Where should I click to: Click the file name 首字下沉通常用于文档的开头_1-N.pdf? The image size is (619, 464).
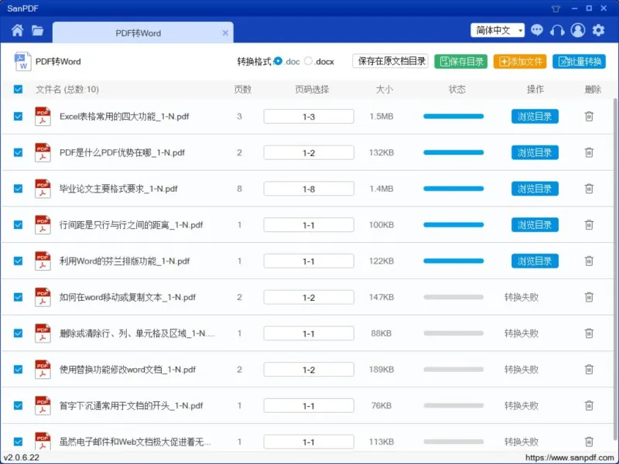(x=131, y=405)
